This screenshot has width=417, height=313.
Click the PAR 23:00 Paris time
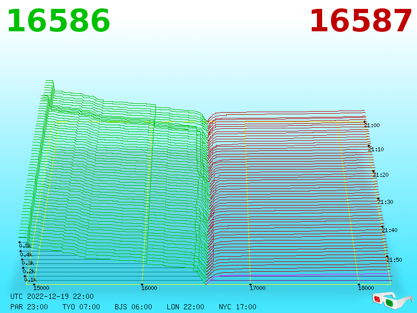point(29,307)
